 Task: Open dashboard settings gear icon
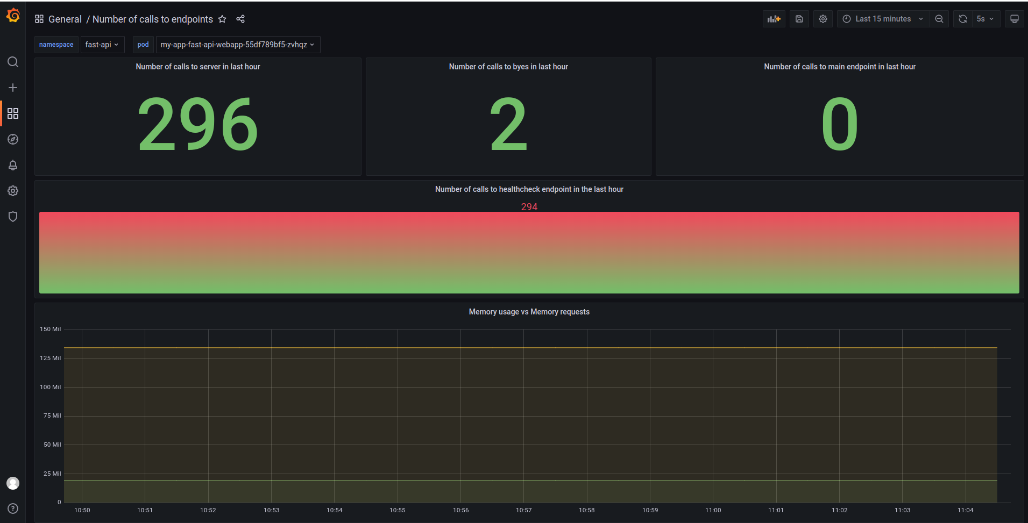[x=823, y=18]
